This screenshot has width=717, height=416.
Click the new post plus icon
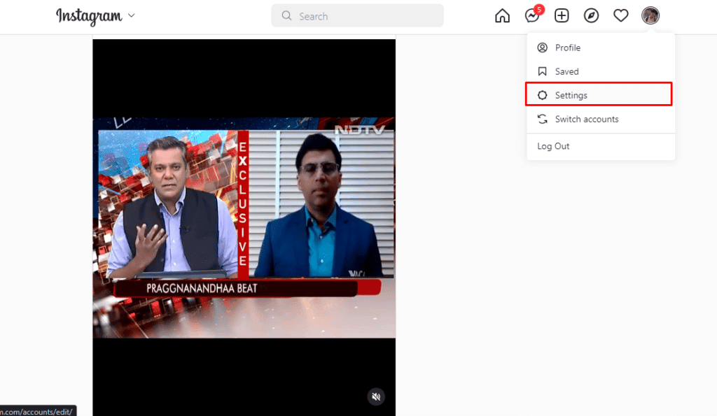tap(562, 16)
